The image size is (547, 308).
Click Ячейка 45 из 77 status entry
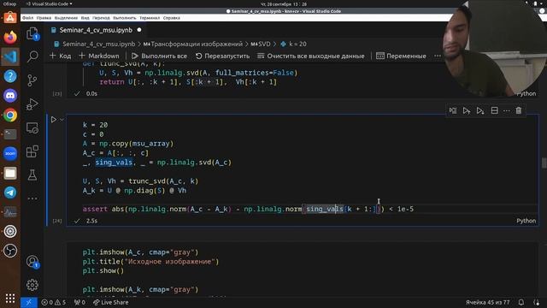[487, 302]
